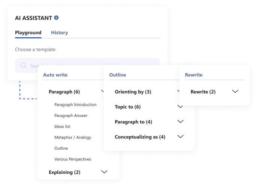
Task: Pick the Various Perspectives template
Action: click(73, 159)
